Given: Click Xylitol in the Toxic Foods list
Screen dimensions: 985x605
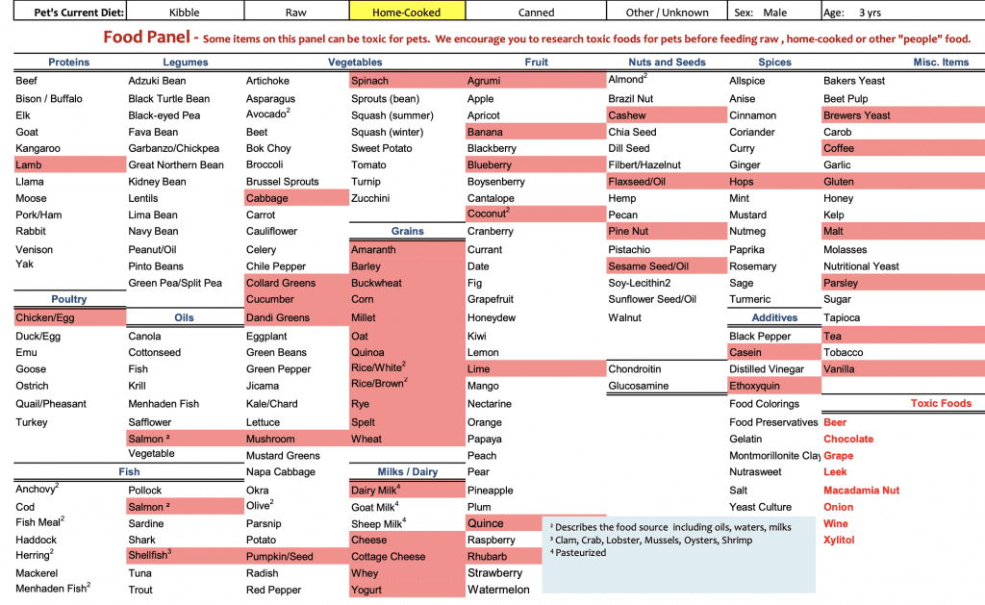Looking at the screenshot, I should point(839,540).
